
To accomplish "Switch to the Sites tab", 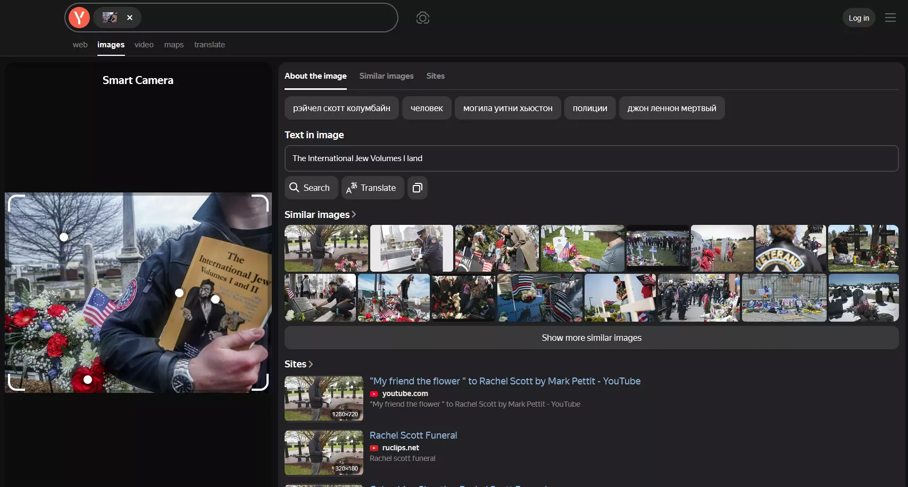I will pos(436,76).
